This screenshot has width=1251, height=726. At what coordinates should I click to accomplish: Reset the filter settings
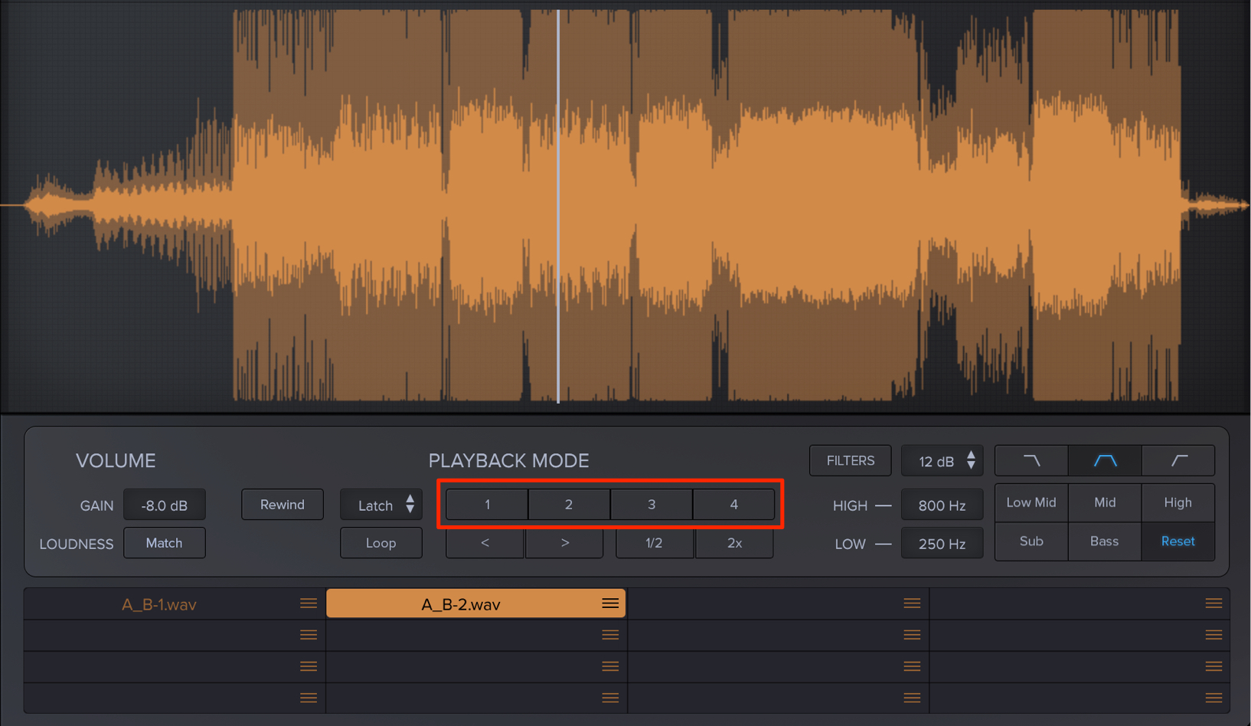point(1178,541)
